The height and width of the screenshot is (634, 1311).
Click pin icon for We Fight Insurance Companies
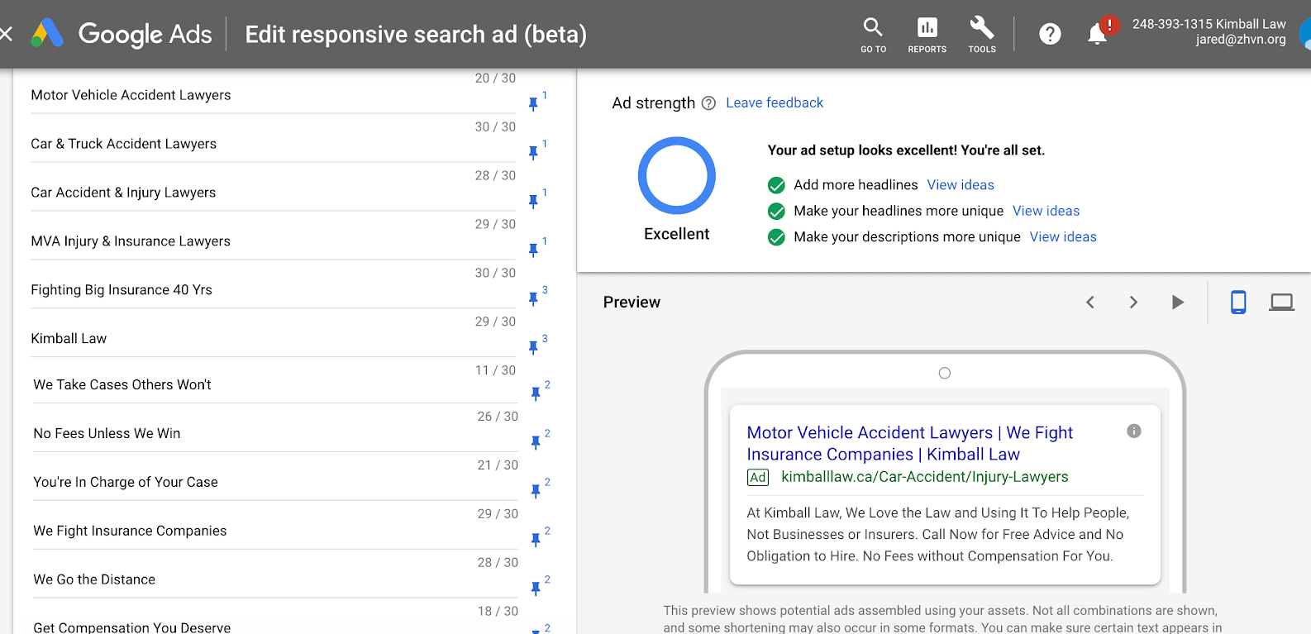pyautogui.click(x=536, y=540)
